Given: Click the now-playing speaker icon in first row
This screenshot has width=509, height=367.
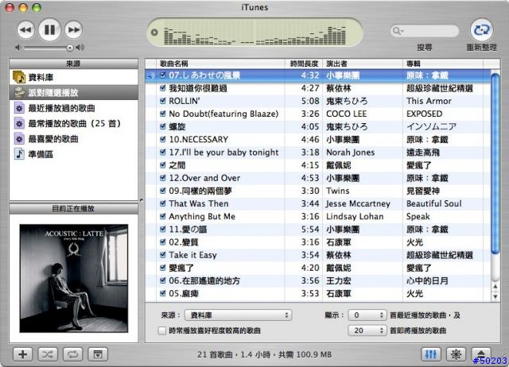Looking at the screenshot, I should (x=151, y=75).
